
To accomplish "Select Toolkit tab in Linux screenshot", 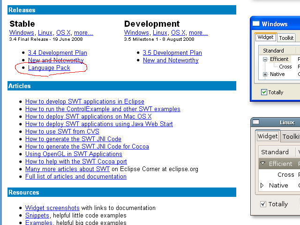I will coord(291,136).
